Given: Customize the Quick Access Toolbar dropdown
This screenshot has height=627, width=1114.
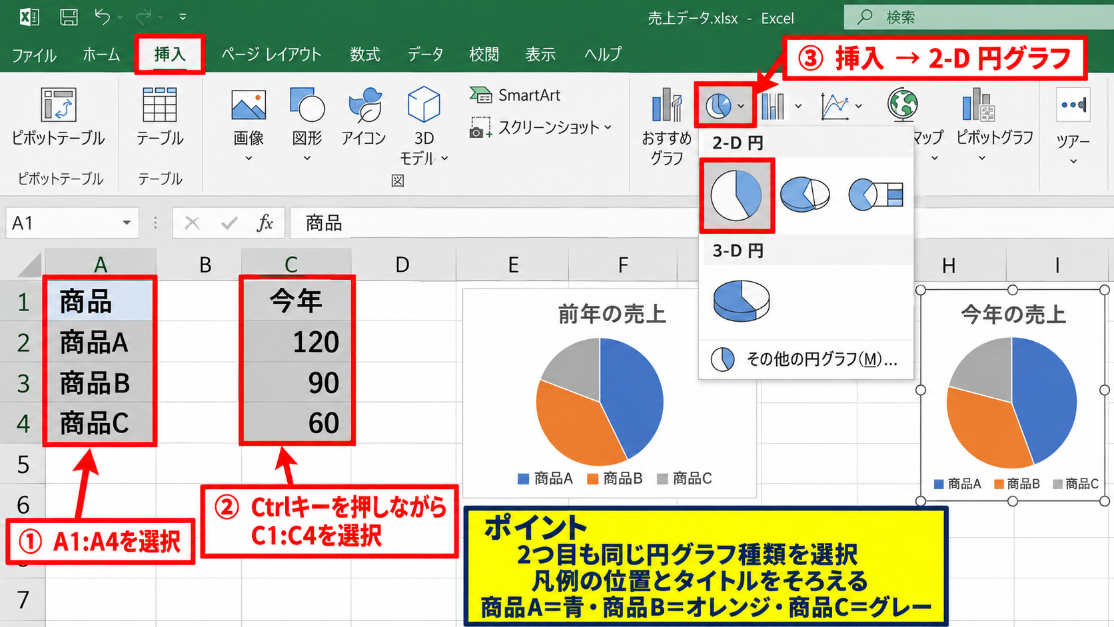Looking at the screenshot, I should [183, 17].
